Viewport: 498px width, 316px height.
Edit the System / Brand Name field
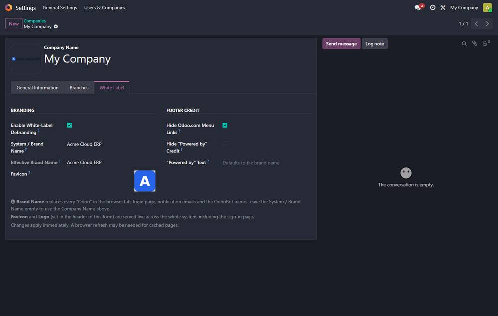coord(111,144)
